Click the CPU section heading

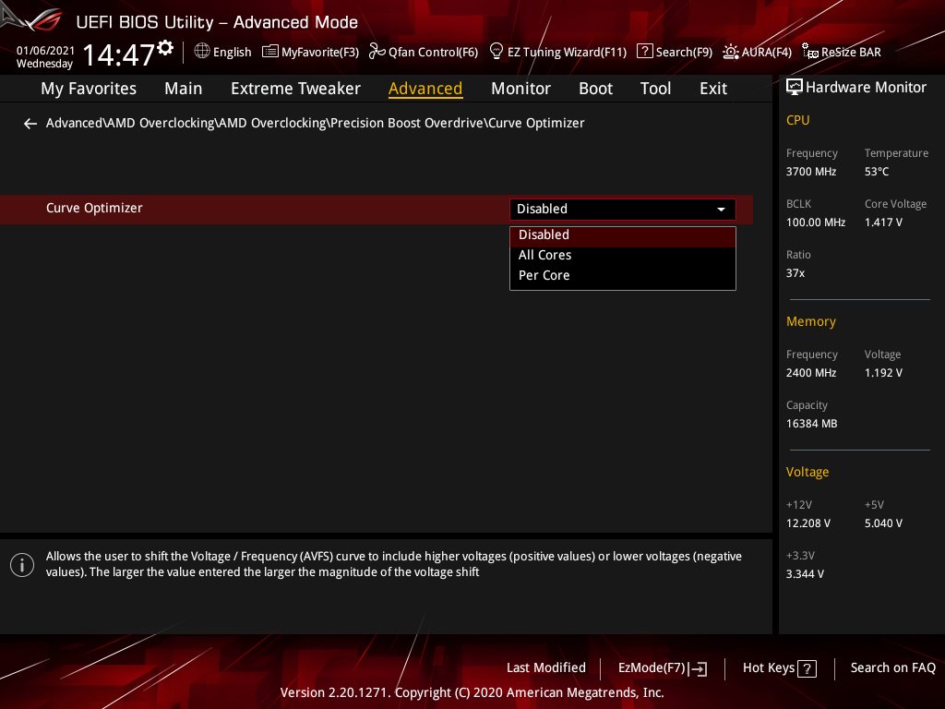click(x=797, y=121)
